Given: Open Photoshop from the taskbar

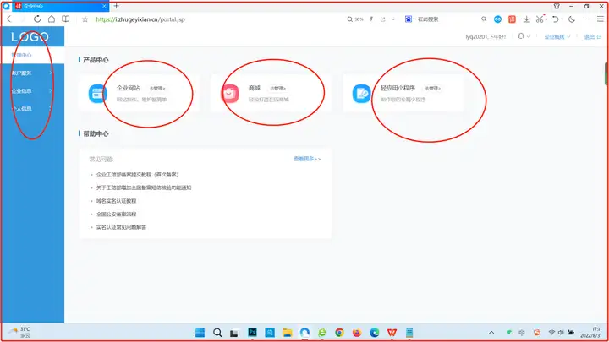Looking at the screenshot, I should (x=252, y=333).
